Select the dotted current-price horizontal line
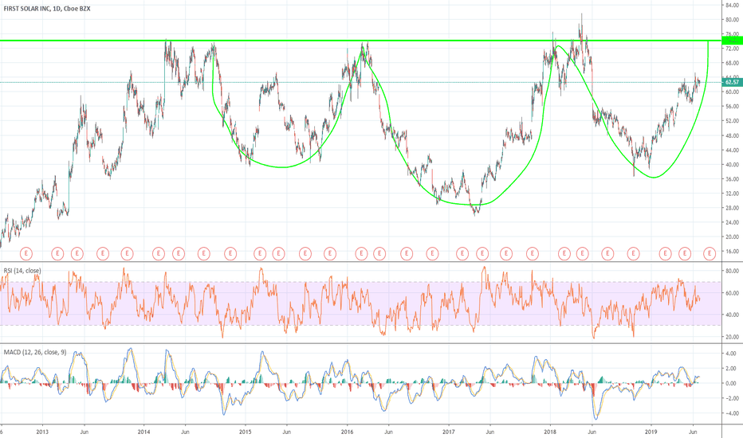This screenshot has height=438, width=743. pos(360,82)
